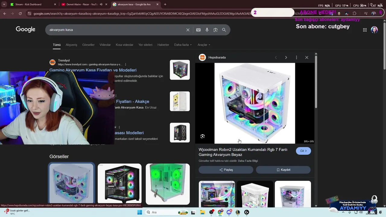This screenshot has height=217, width=386.
Task: Open League of Legends icon on taskbar
Action: 238,212
